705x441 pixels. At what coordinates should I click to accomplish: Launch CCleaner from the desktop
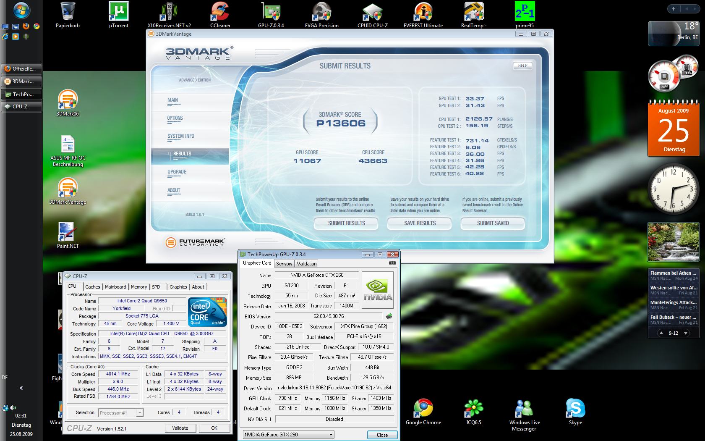click(220, 15)
